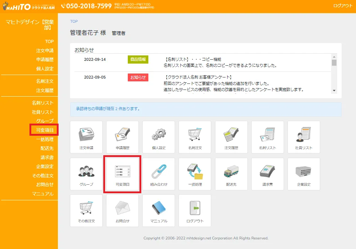Click the 組み合わせ chain link icon

159,174
